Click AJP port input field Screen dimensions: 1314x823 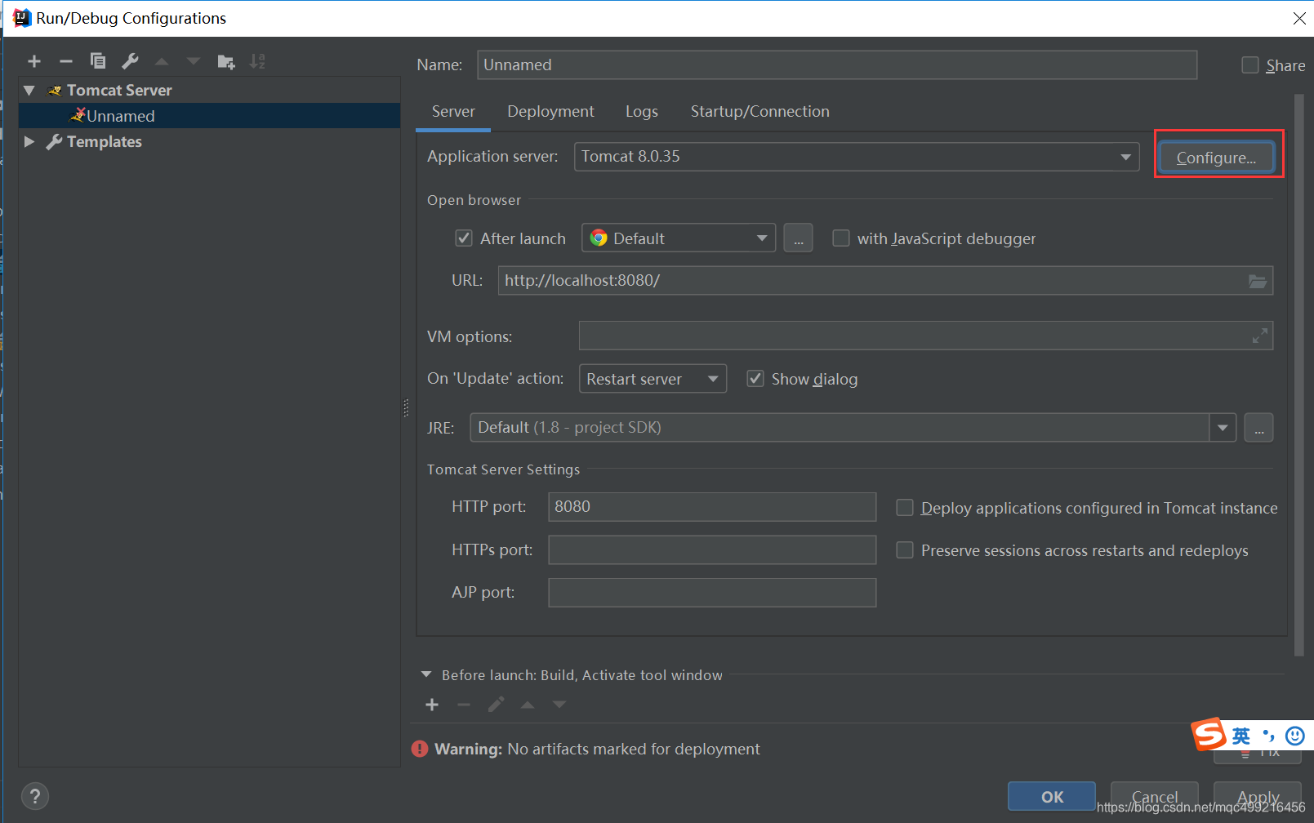[x=712, y=593]
